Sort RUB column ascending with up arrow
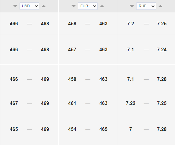 160,6
